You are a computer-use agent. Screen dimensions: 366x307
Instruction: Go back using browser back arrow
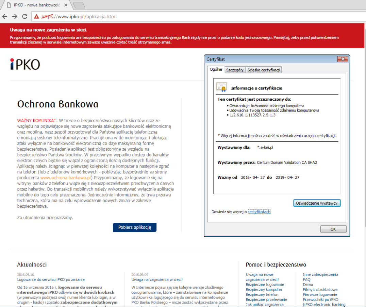point(5,17)
